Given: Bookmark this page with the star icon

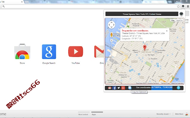Looking at the screenshot, I should tap(178, 6).
